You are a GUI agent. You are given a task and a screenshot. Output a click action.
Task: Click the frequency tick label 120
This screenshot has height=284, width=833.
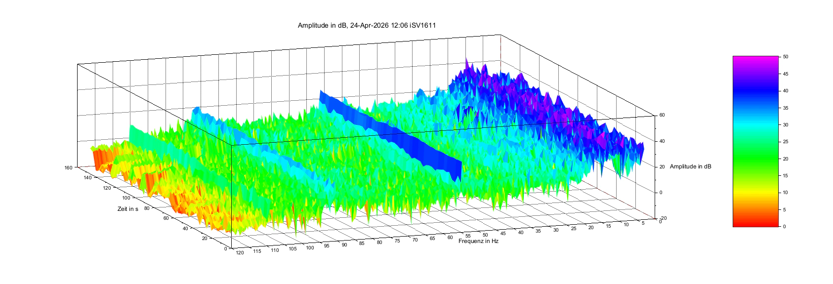[240, 253]
